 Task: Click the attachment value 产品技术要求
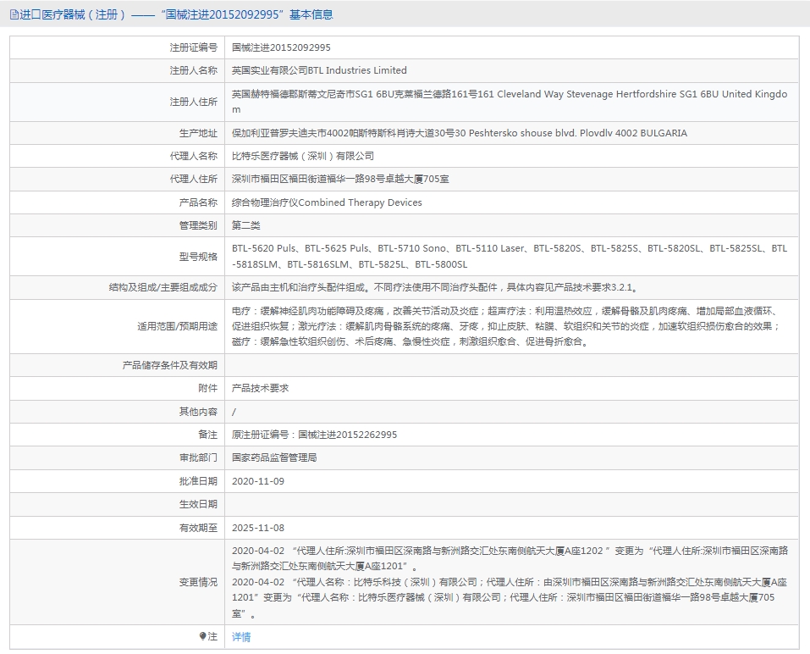(x=261, y=388)
